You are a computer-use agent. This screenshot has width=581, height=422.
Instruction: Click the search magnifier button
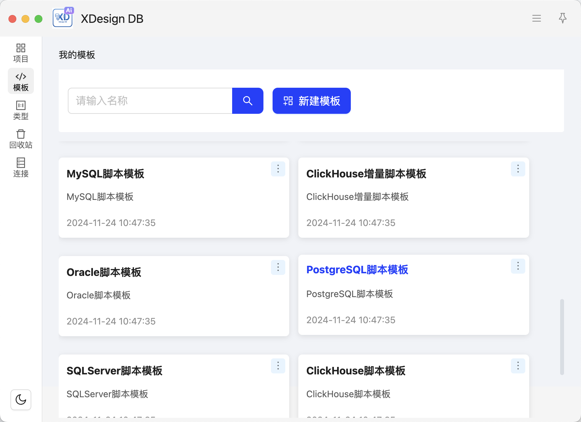click(248, 101)
